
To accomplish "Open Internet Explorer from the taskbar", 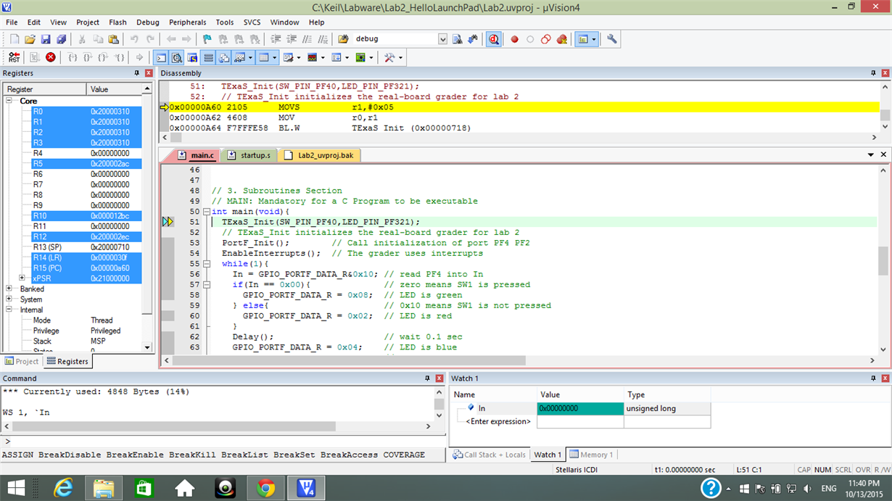I will click(x=64, y=488).
